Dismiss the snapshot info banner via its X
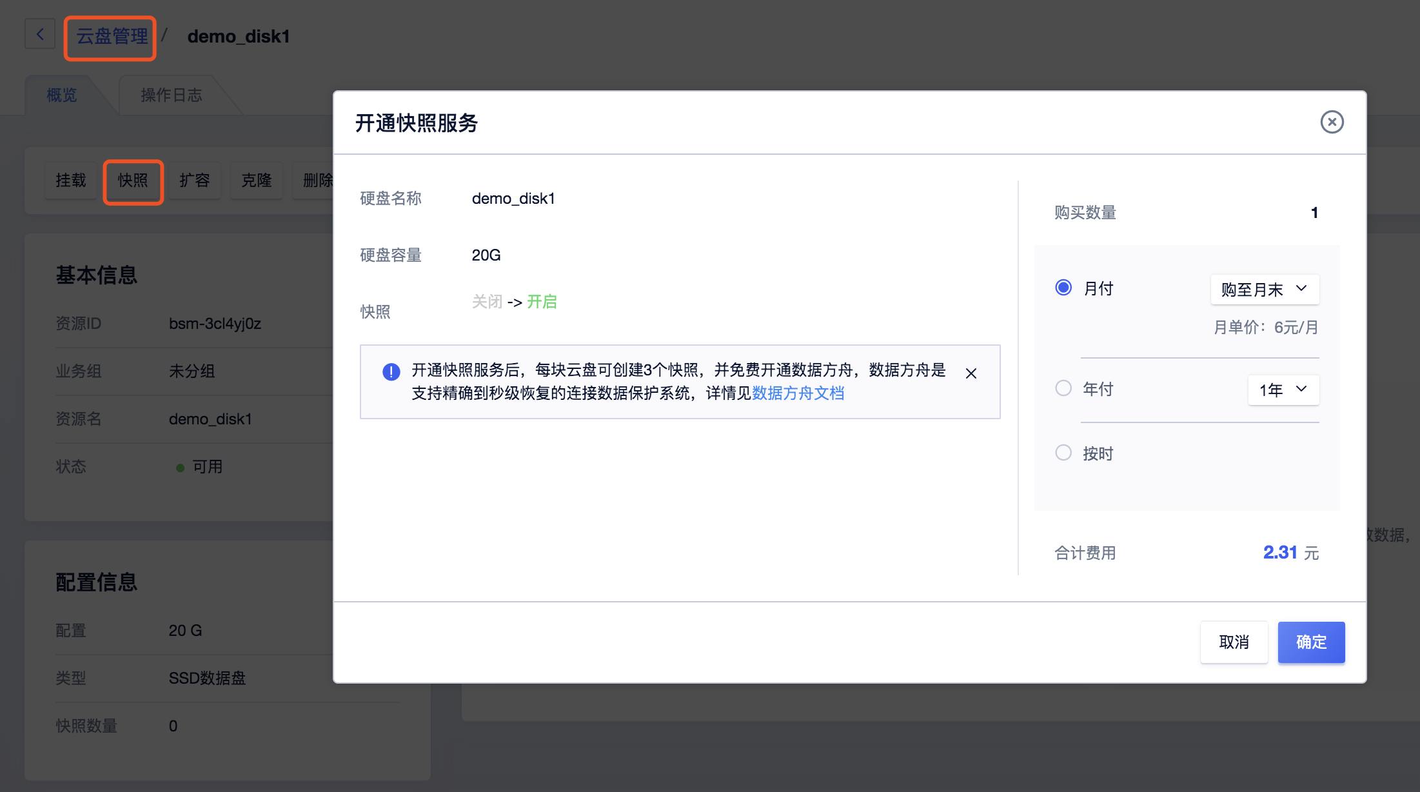Image resolution: width=1420 pixels, height=792 pixels. coord(971,373)
